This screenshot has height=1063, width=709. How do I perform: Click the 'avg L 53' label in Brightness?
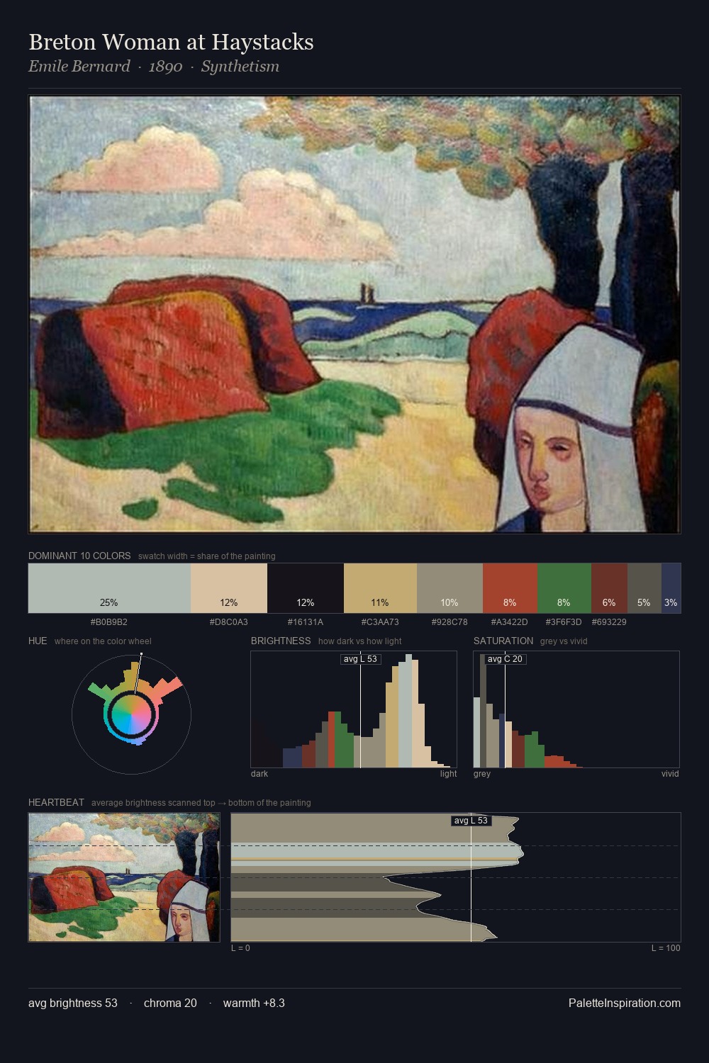click(361, 659)
